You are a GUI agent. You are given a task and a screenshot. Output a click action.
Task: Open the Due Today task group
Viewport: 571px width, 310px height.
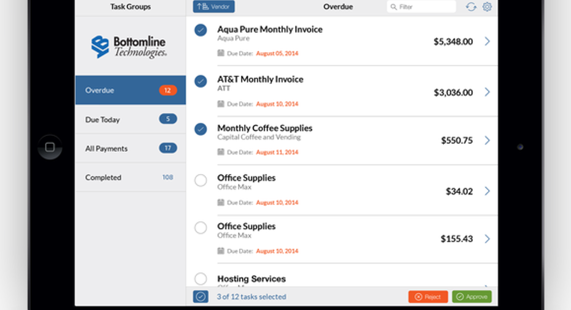pos(131,119)
